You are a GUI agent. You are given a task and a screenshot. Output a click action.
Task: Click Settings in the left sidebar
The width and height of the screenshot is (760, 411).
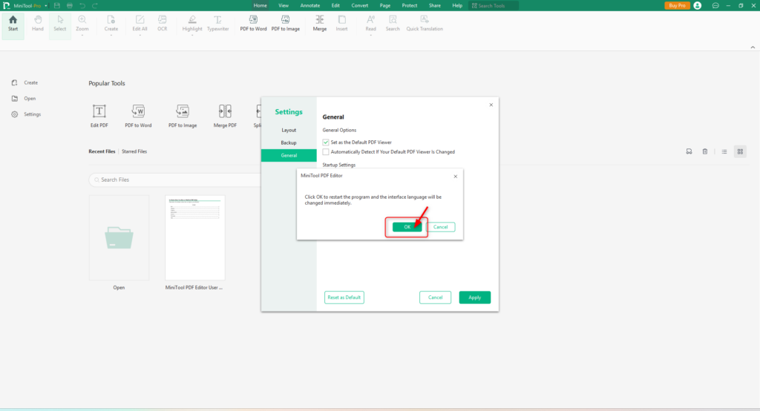pyautogui.click(x=27, y=114)
